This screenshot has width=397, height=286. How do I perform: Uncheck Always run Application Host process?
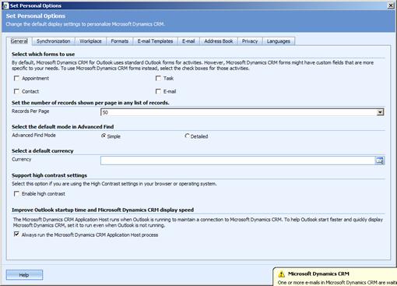(16, 235)
